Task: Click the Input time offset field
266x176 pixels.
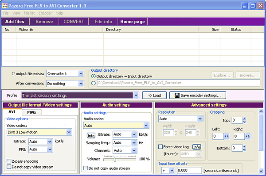Action: pyautogui.click(x=189, y=170)
